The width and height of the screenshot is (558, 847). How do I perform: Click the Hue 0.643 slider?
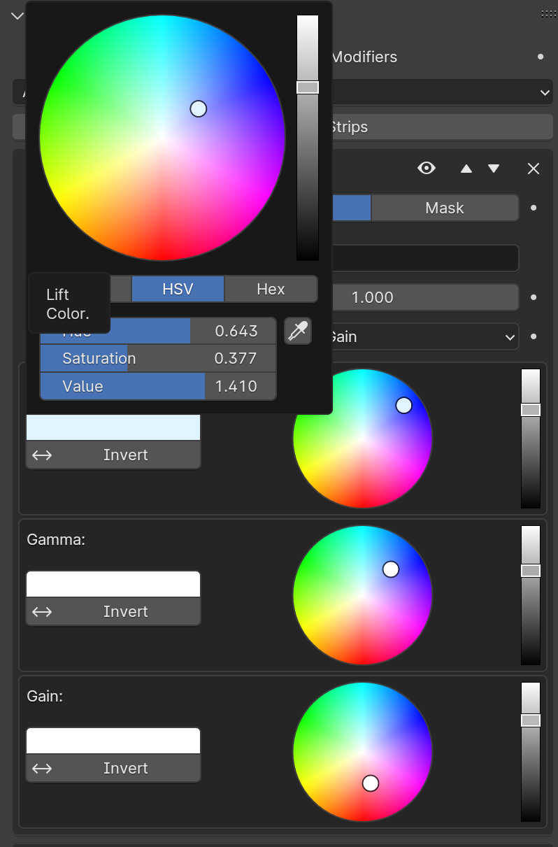[x=158, y=331]
